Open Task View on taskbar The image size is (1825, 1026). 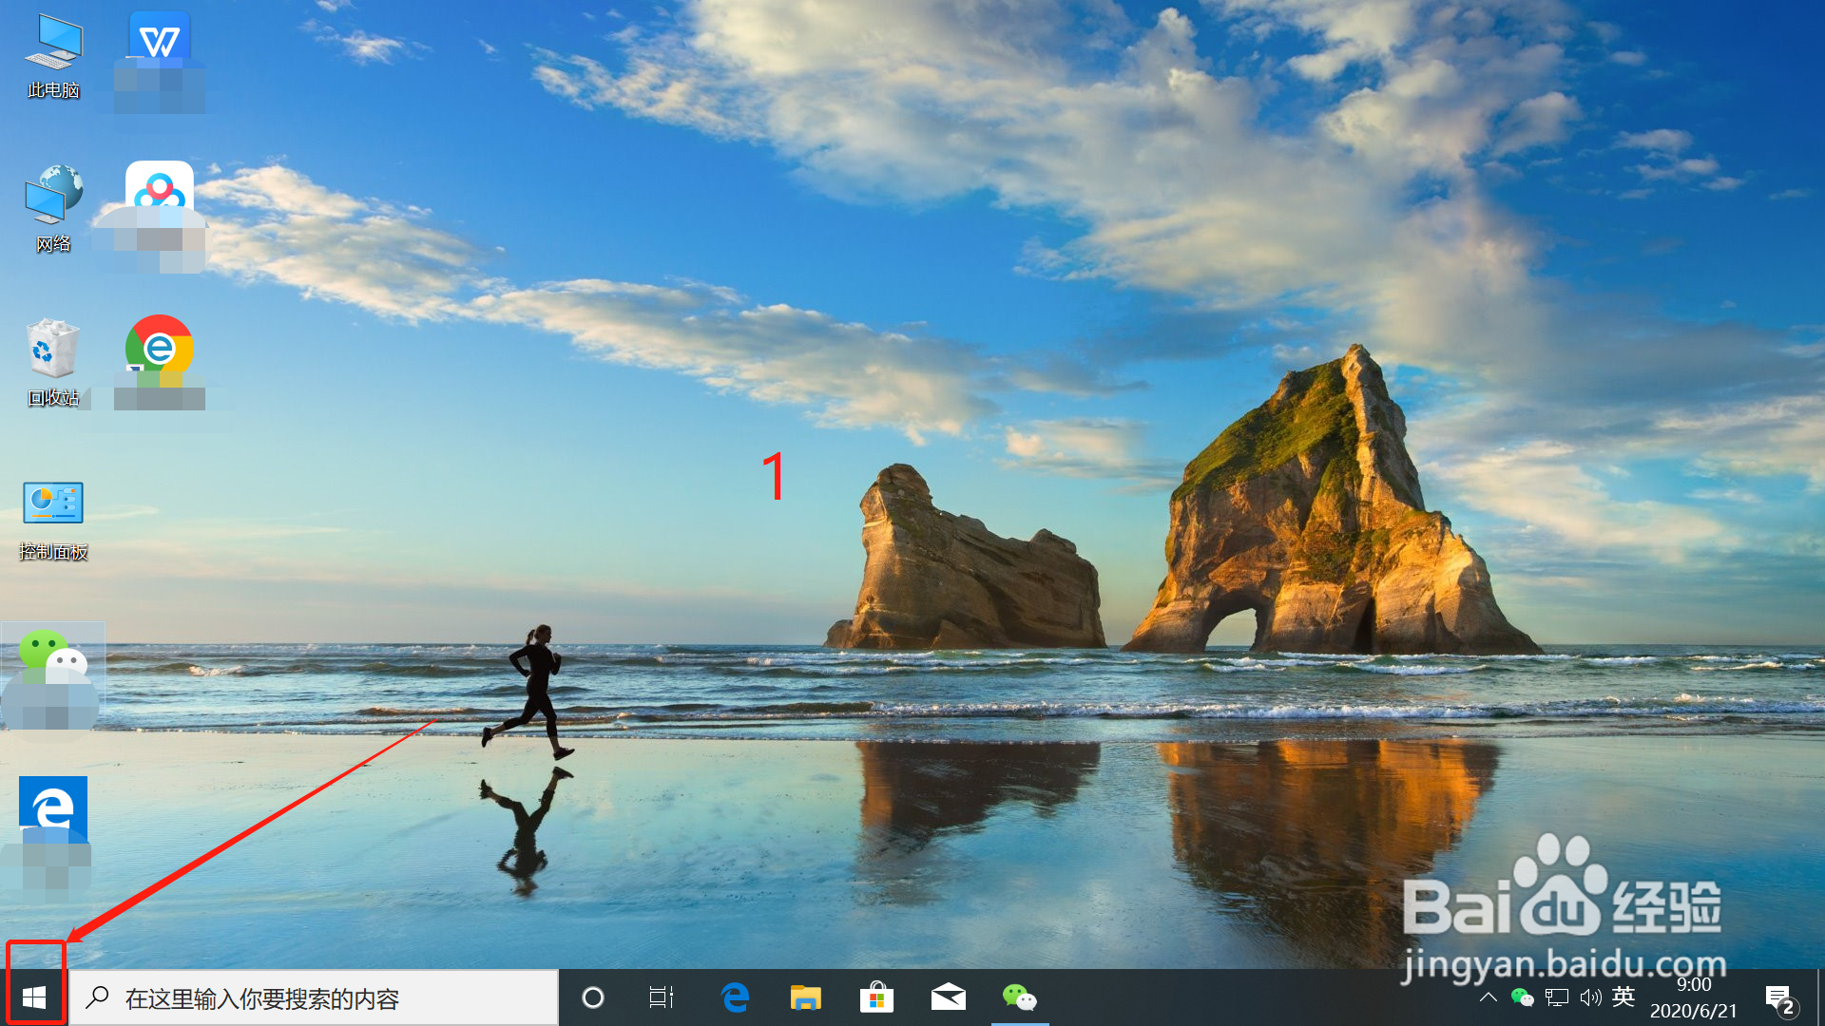(662, 997)
